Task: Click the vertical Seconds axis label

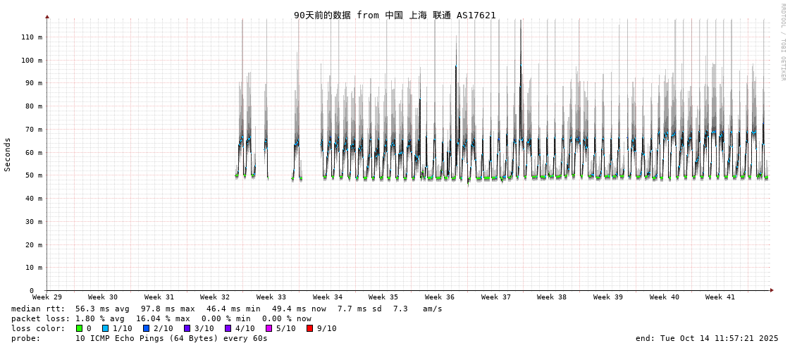Action: [8, 154]
